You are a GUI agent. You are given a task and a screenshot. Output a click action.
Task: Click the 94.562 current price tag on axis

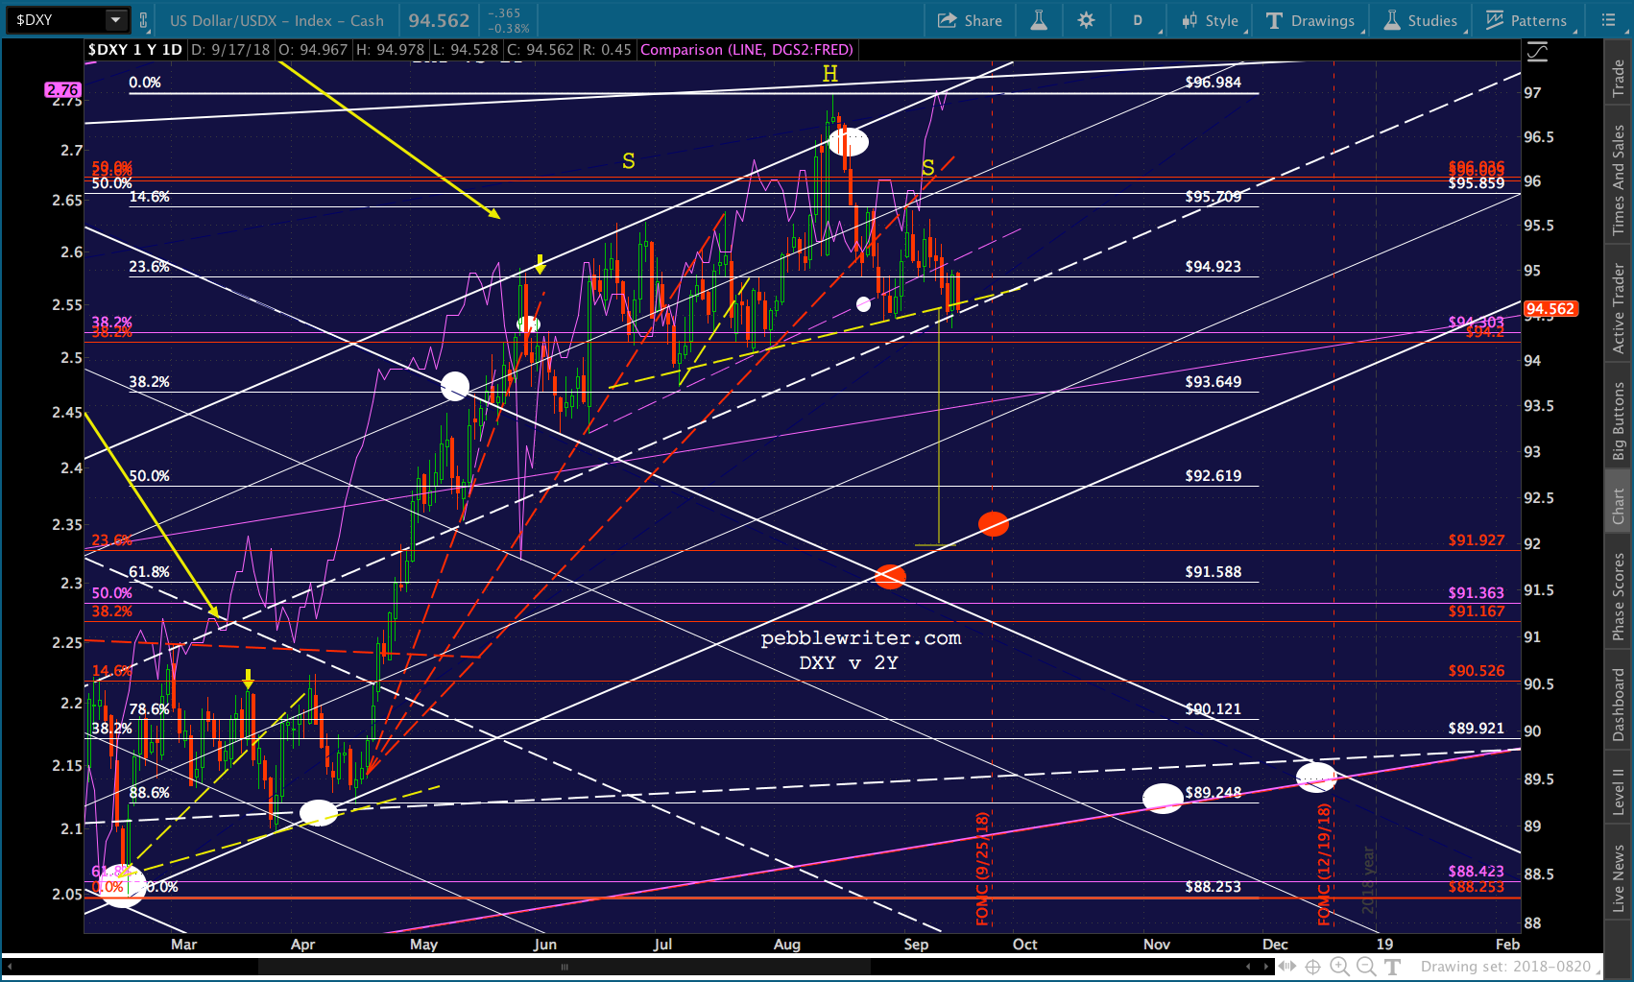coord(1550,309)
